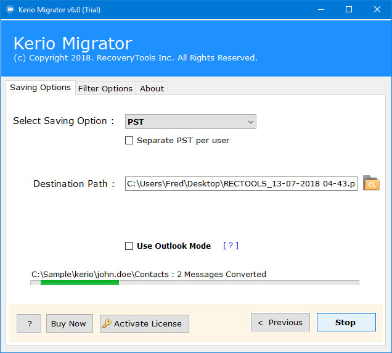Click the Buy Now button
392x353 pixels.
[70, 323]
